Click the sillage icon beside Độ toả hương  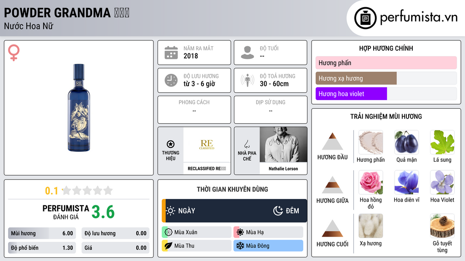[x=247, y=80]
